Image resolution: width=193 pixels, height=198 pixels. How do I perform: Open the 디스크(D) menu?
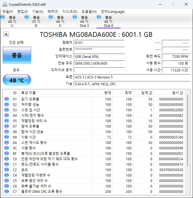pyautogui.click(x=70, y=12)
